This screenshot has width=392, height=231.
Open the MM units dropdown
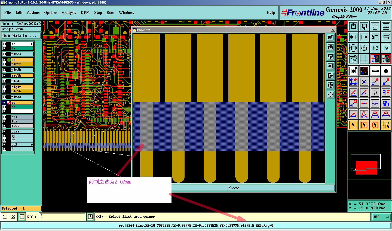pos(381,217)
